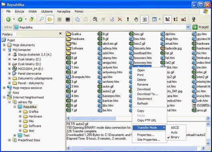Click the checkmark document toolbar icon
This screenshot has width=212, height=152.
tap(112, 19)
